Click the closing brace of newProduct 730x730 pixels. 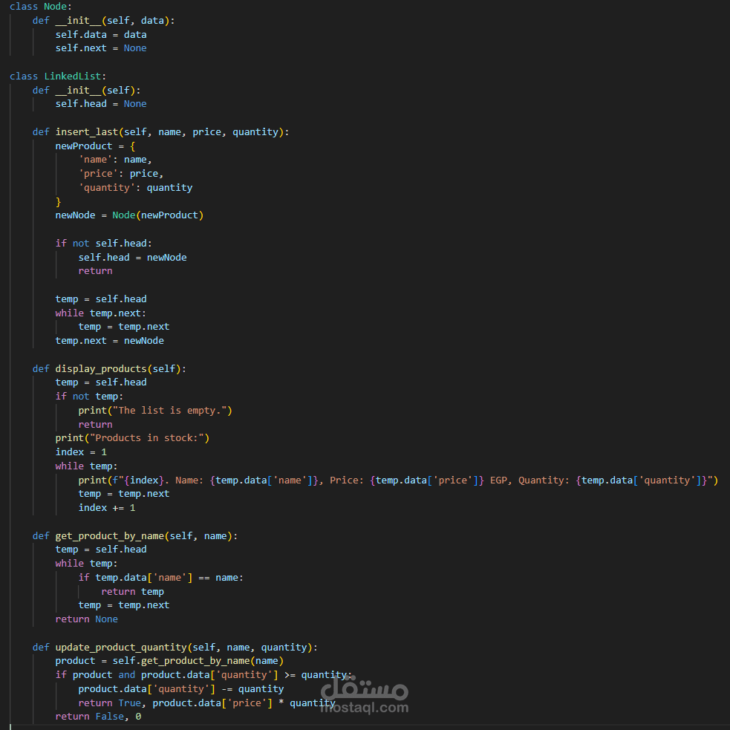point(58,201)
